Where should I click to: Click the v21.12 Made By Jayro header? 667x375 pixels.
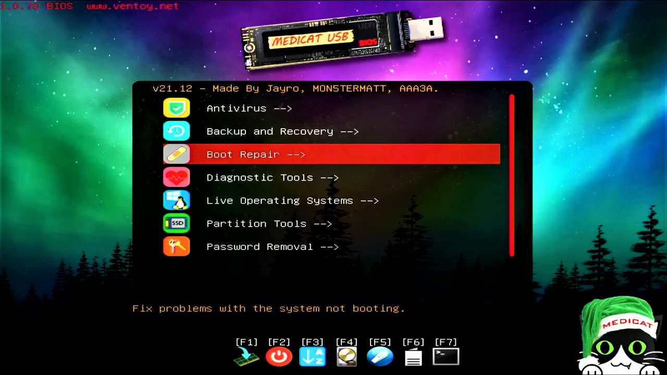[x=295, y=89]
